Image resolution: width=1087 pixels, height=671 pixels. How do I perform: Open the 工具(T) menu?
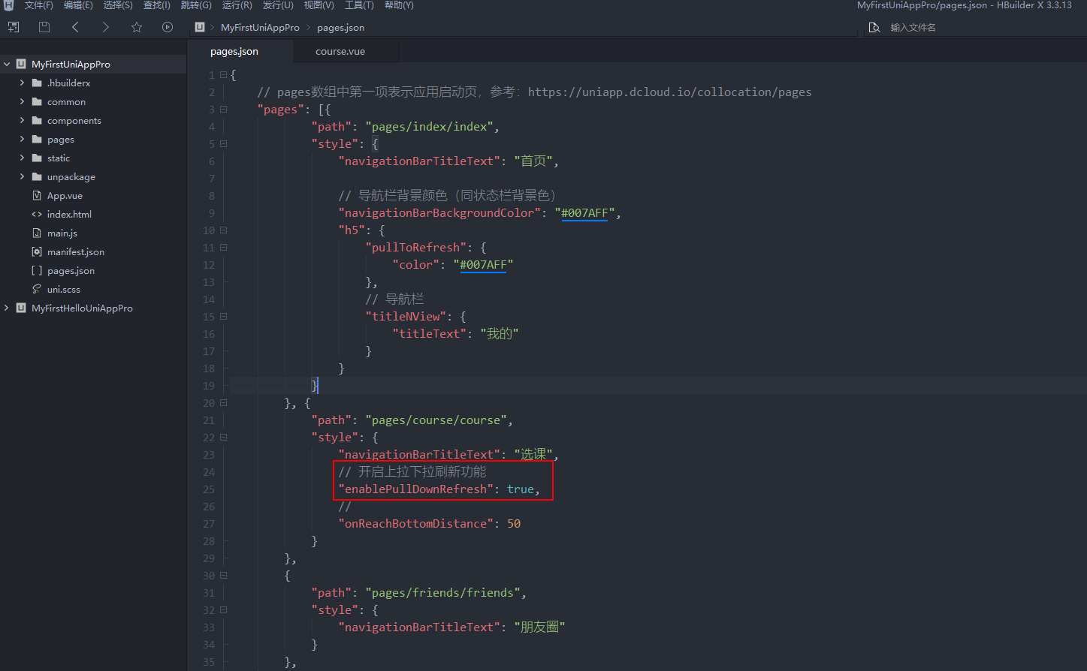click(x=359, y=5)
